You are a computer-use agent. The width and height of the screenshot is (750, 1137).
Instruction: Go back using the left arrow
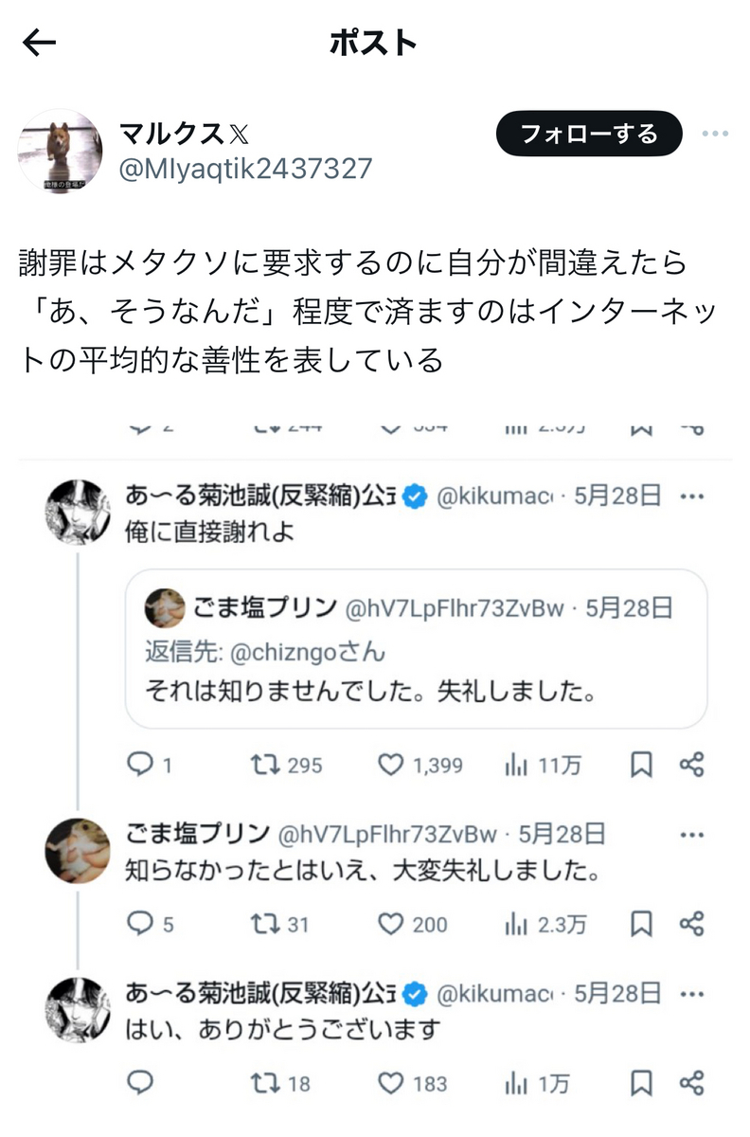pos(39,43)
